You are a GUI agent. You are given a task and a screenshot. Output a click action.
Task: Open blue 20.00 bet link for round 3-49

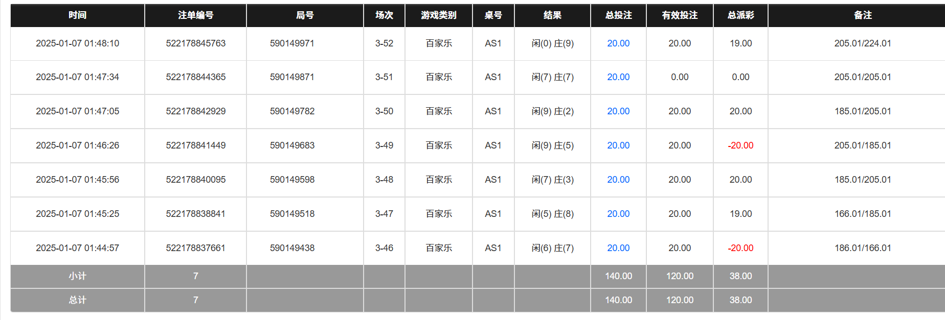(x=618, y=145)
